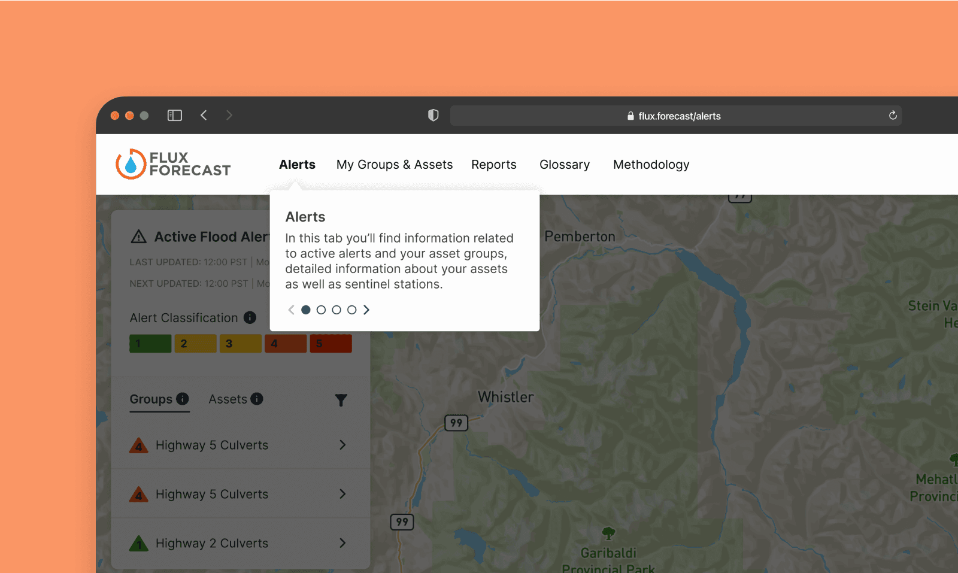Select the fourth tour step dot

point(352,310)
